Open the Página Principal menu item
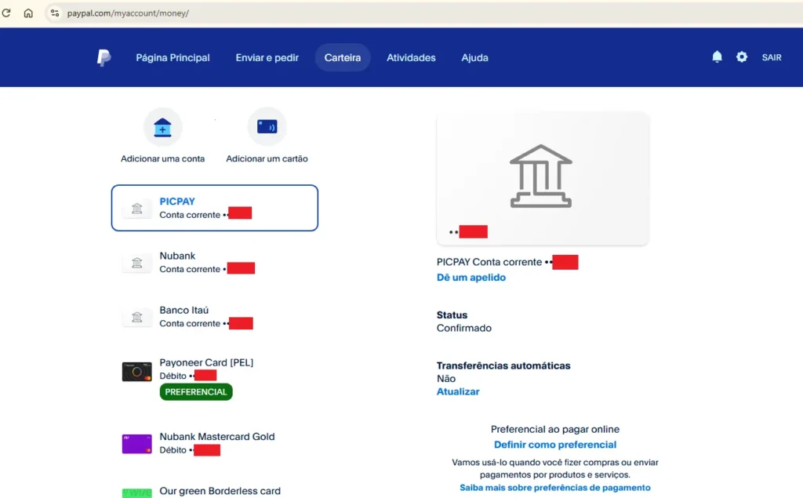The height and width of the screenshot is (498, 803). point(173,57)
